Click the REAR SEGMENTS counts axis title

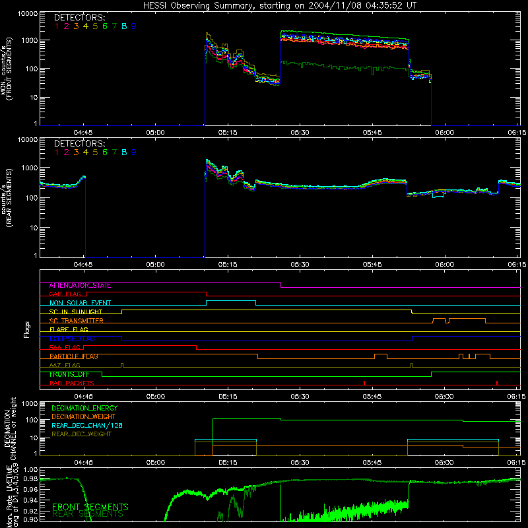tap(7, 198)
